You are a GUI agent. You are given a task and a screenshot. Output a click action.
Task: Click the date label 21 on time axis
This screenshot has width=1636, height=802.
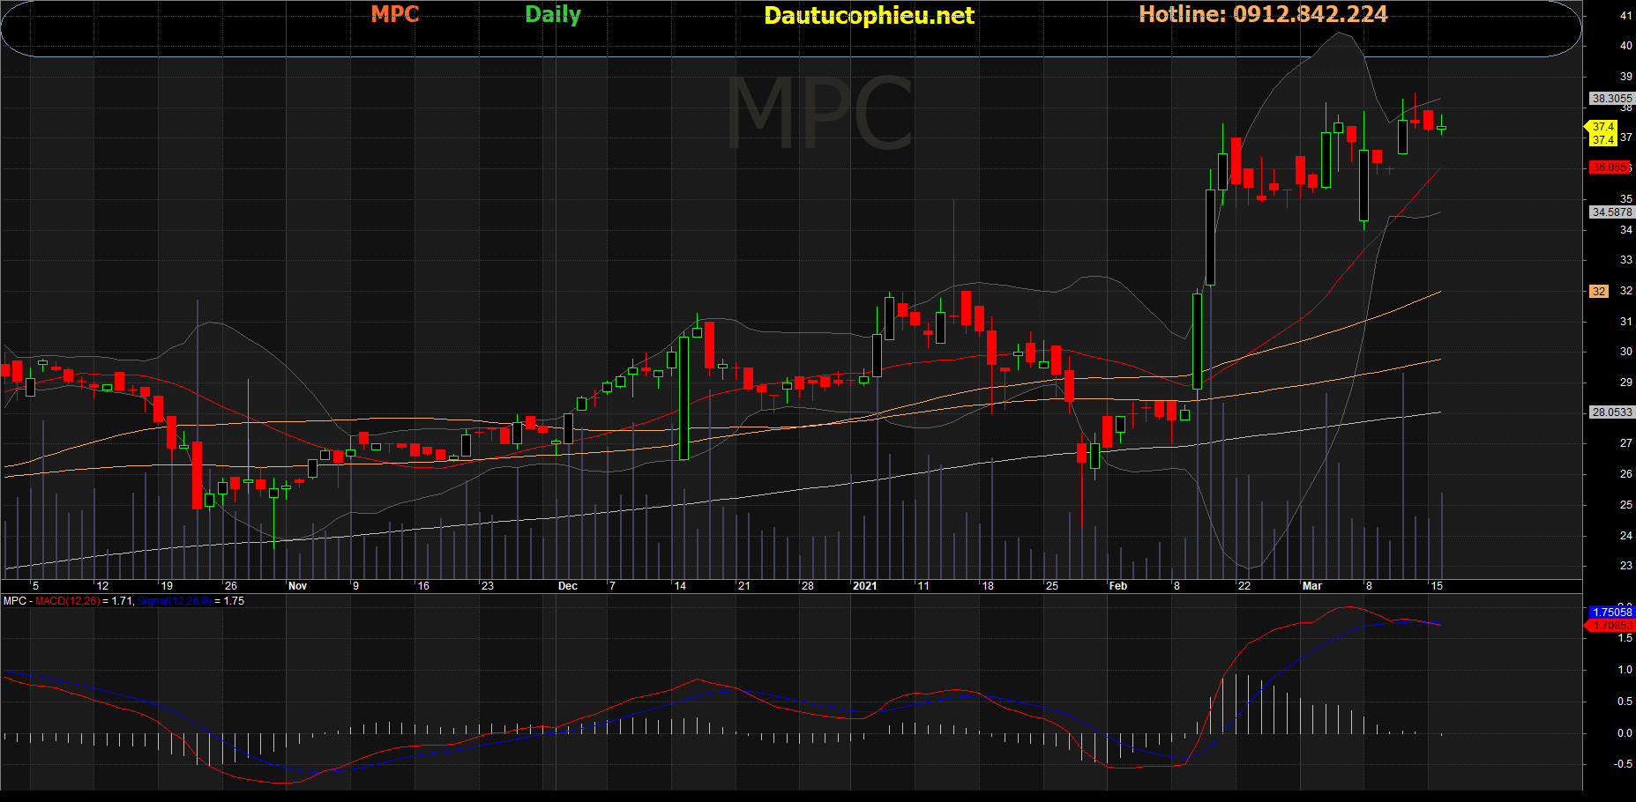point(744,586)
